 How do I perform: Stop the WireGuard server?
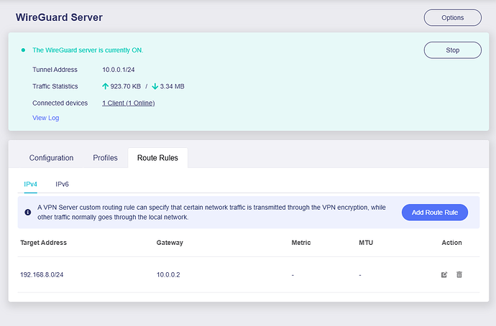tap(452, 50)
